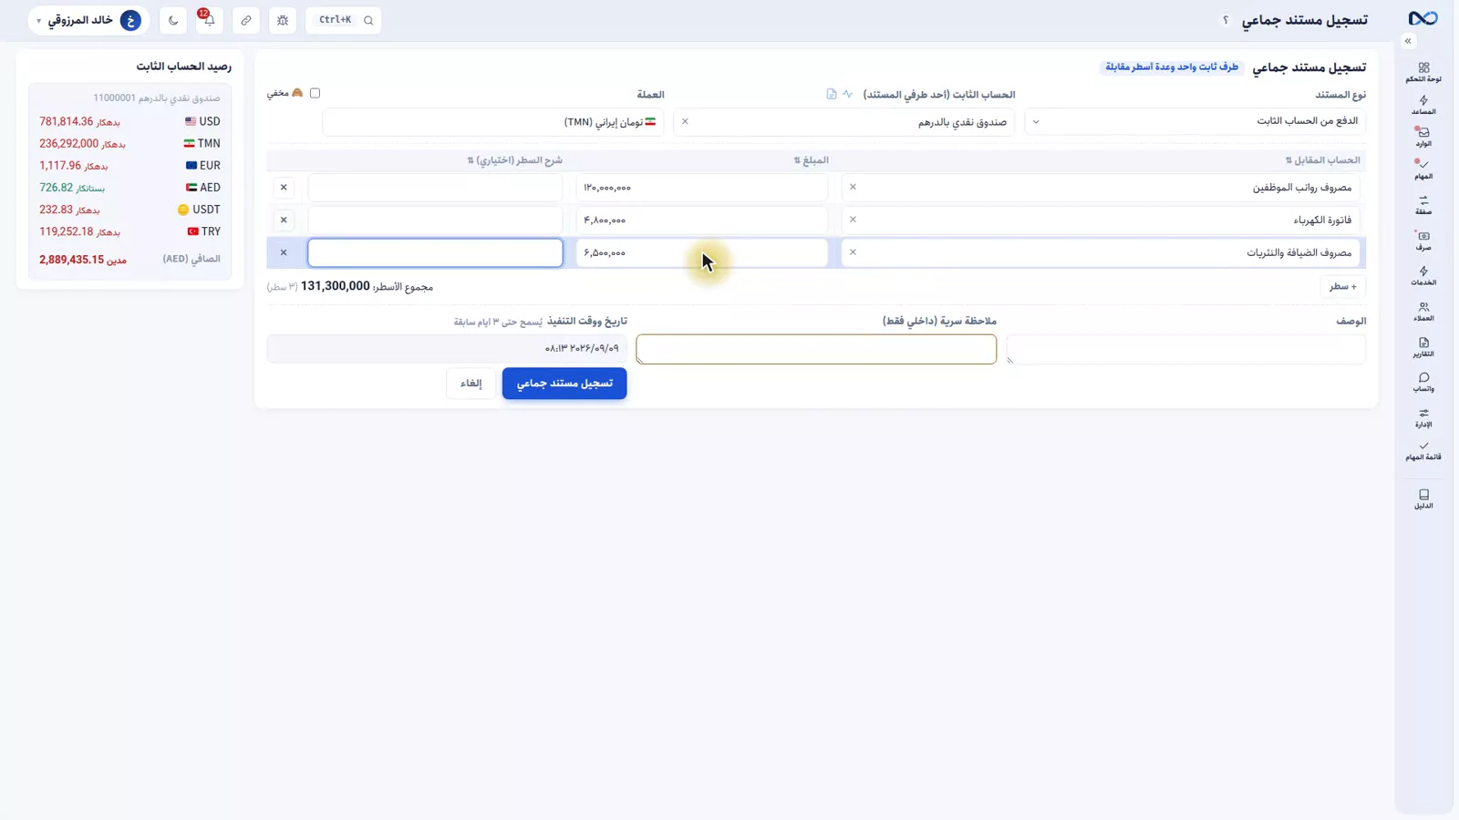Click the description field in the فاتورة الكهرباء row
The image size is (1459, 820).
(x=435, y=220)
